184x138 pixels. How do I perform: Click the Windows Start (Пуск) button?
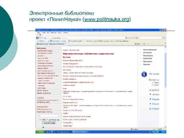pyautogui.click(x=40, y=132)
